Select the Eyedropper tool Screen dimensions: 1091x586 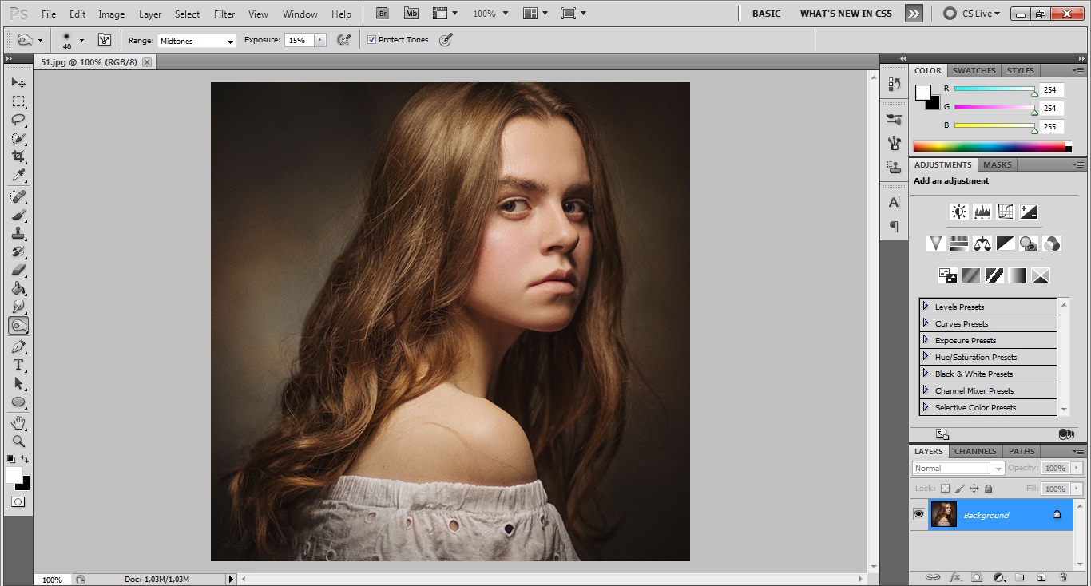point(18,176)
